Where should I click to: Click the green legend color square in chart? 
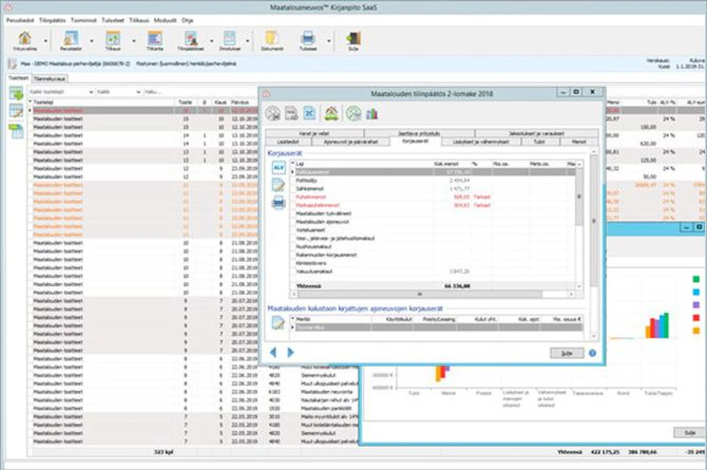[x=696, y=279]
